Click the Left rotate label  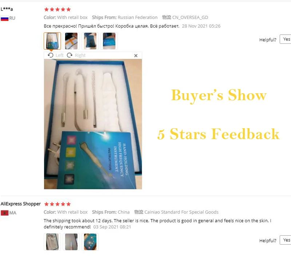(59, 55)
